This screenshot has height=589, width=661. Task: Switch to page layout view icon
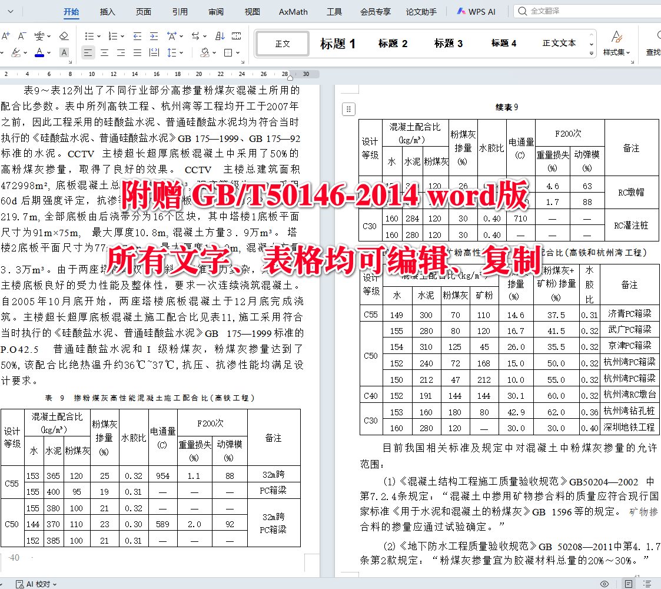pyautogui.click(x=629, y=584)
